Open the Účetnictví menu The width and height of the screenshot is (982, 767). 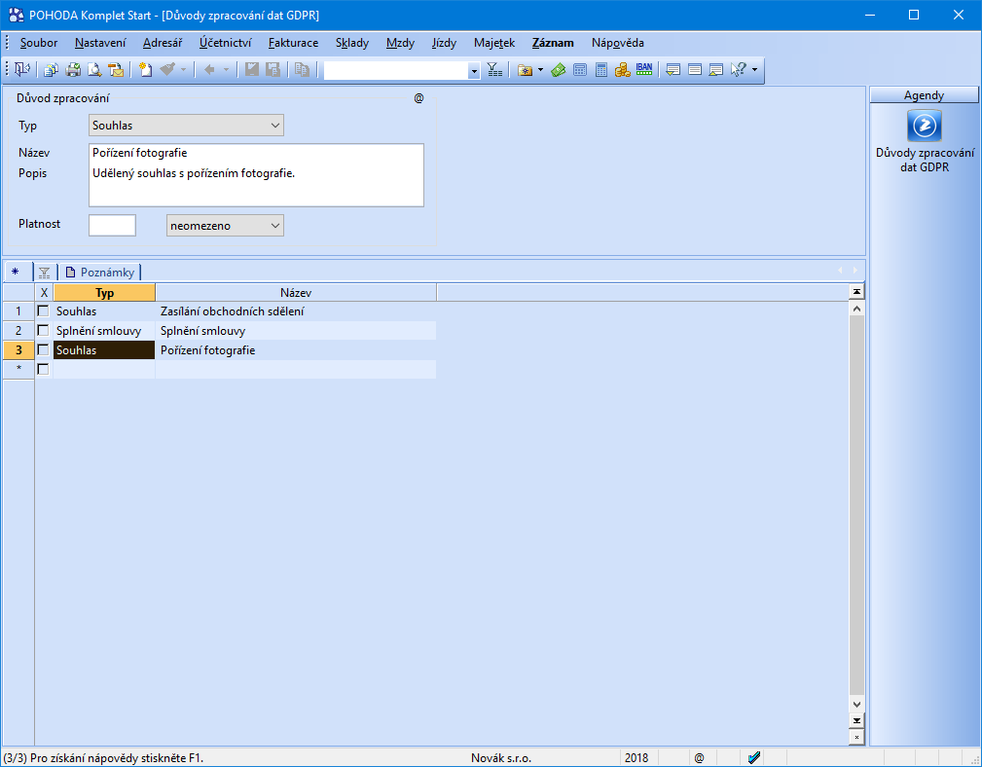225,43
